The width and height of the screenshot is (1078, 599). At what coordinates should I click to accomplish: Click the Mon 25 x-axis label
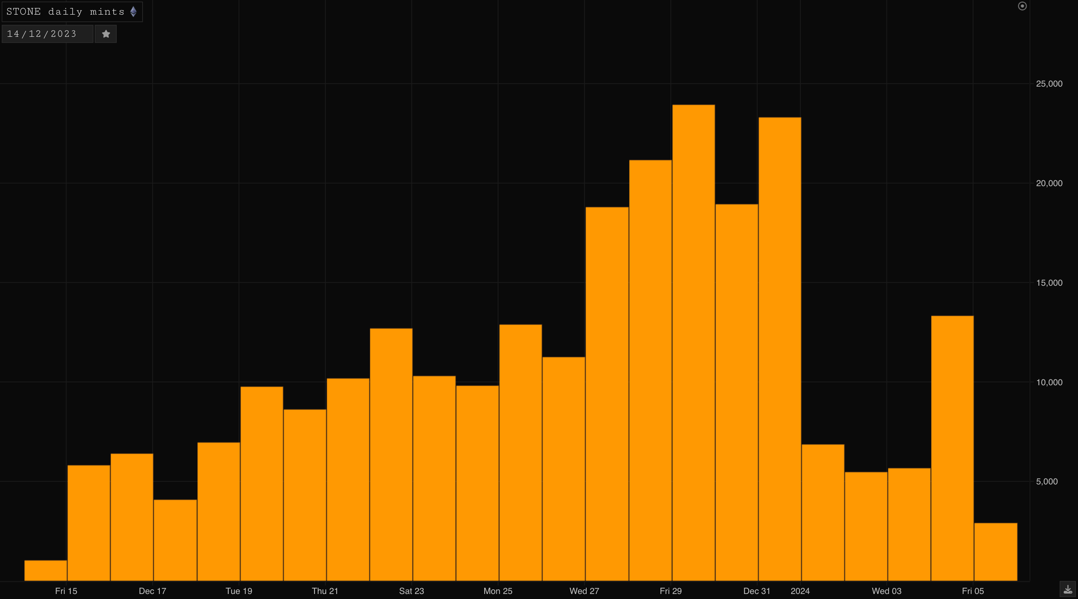(498, 591)
